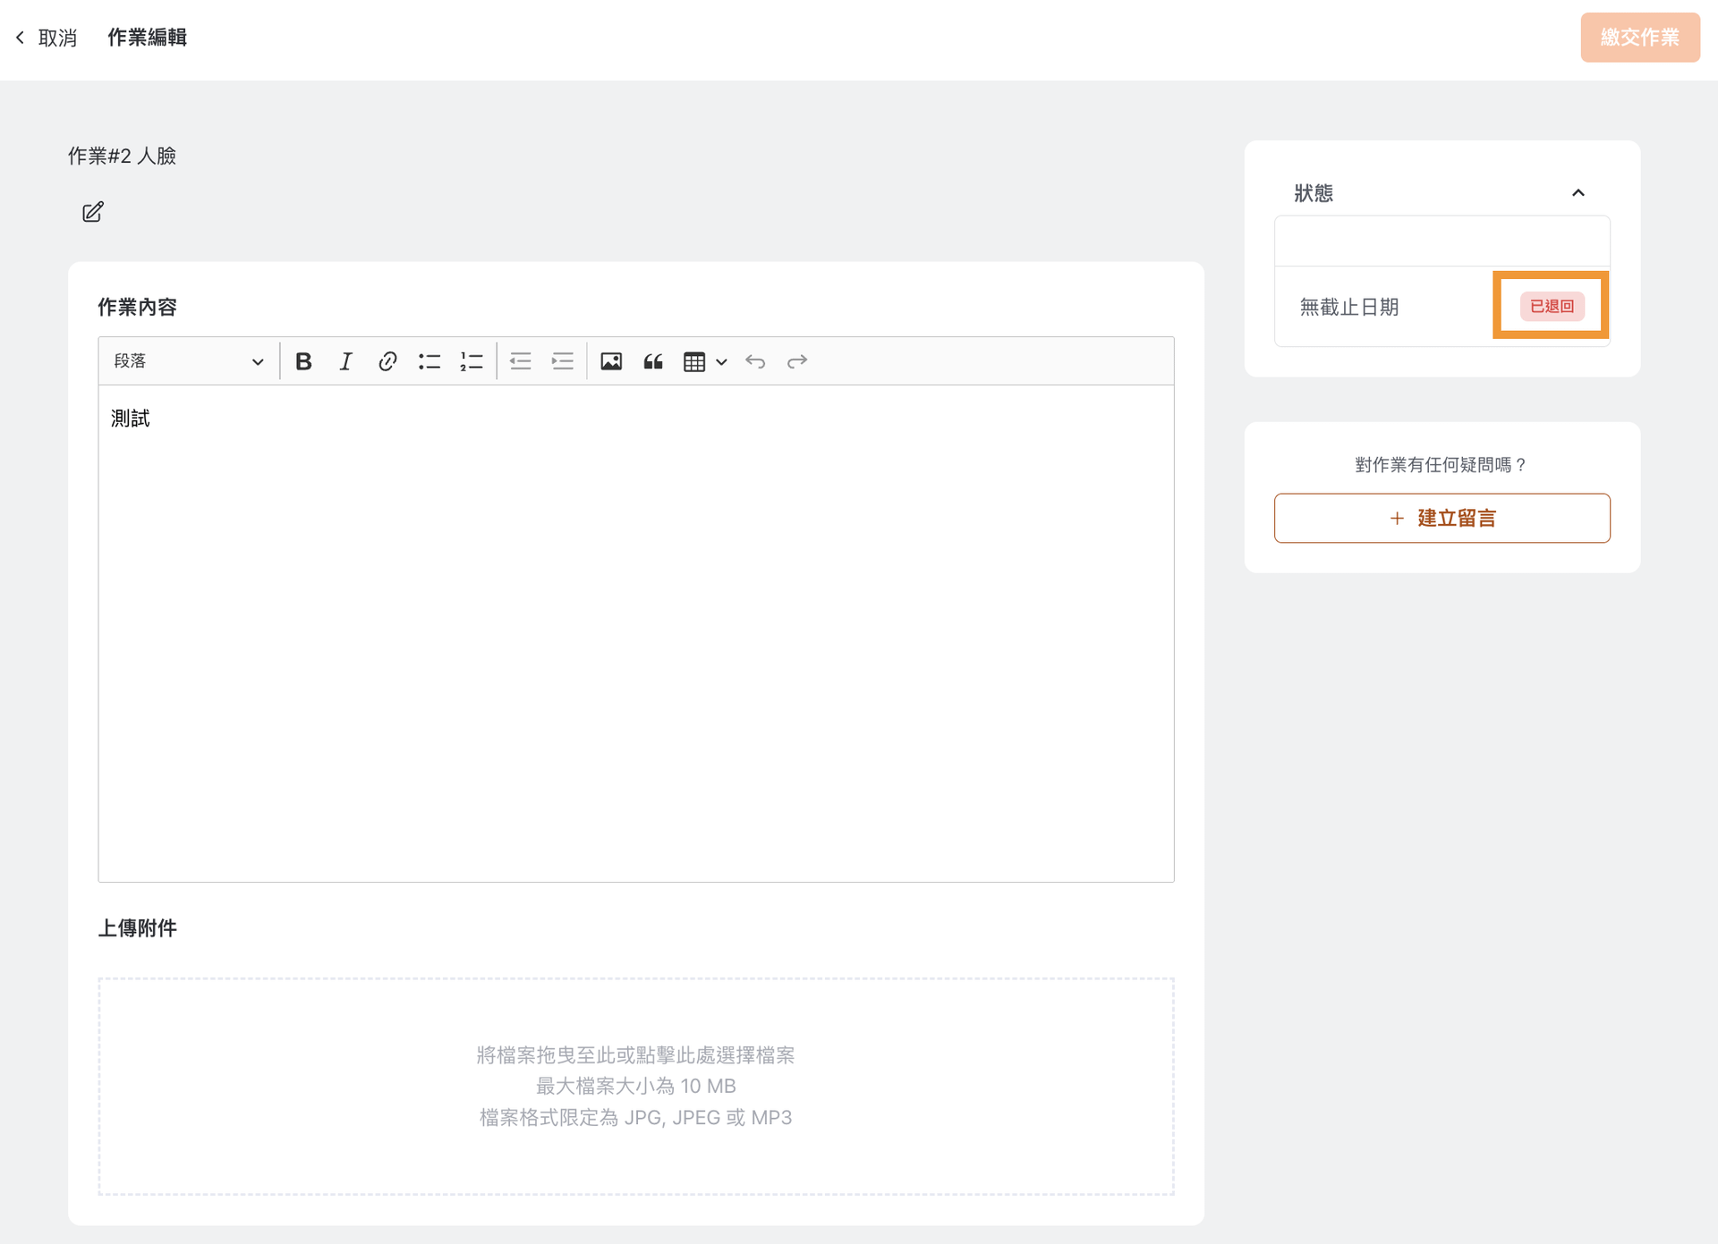This screenshot has width=1718, height=1244.
Task: Insert an image into the editor
Action: (x=611, y=361)
